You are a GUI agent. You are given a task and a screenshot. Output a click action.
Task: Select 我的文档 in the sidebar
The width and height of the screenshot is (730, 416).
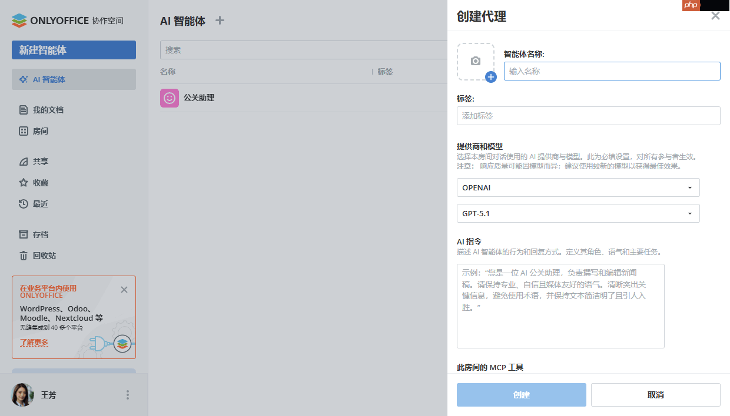click(49, 110)
